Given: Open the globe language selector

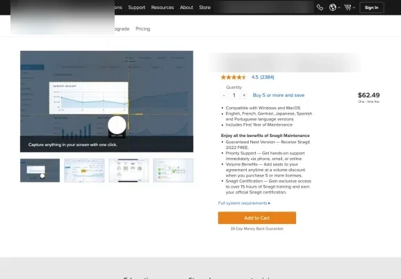Looking at the screenshot, I should tap(332, 8).
